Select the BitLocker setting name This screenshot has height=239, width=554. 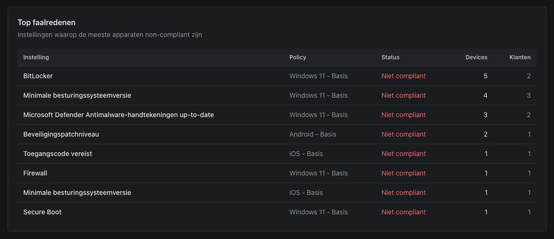[38, 76]
